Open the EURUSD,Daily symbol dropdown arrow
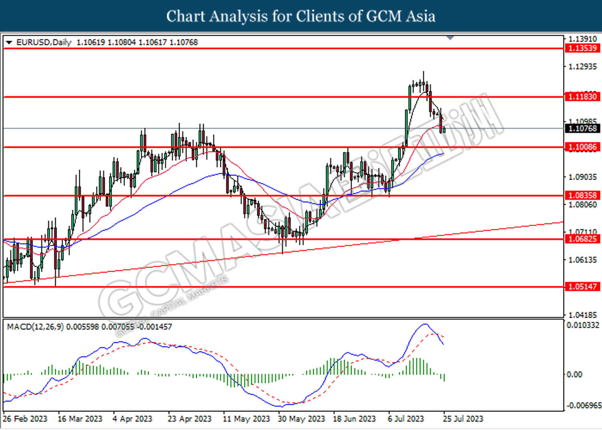Image resolution: width=602 pixels, height=430 pixels. point(9,42)
